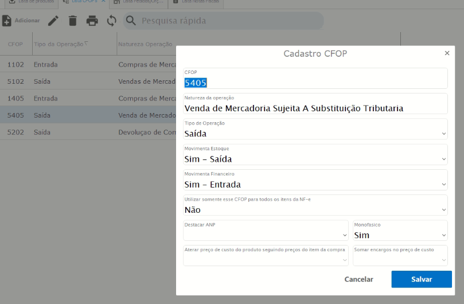This screenshot has height=304, width=464.
Task: Open the Movimenta Financeiro dropdown
Action: click(315, 185)
